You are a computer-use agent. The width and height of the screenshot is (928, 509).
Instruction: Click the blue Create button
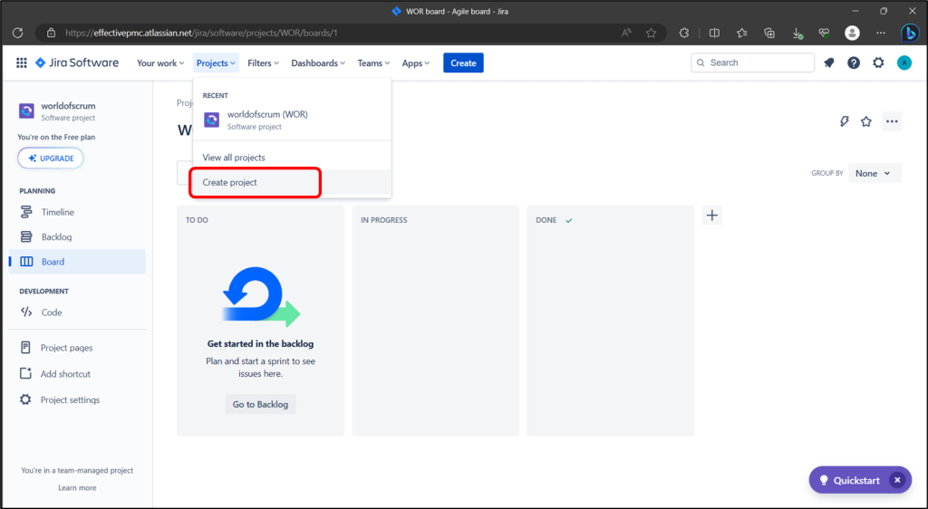pyautogui.click(x=463, y=62)
